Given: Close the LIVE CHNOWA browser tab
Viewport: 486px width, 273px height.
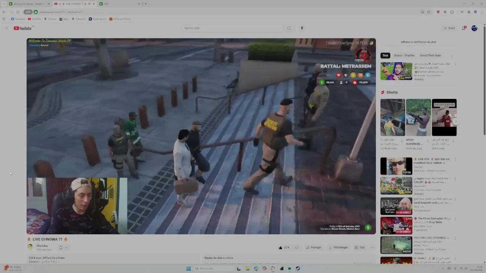Looking at the screenshot, I should [94, 4].
